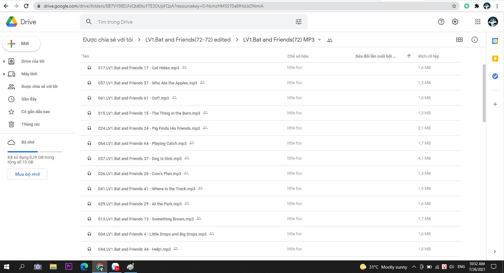This screenshot has height=273, width=504.
Task: Go to Được chia sẻ với tôi in sidebar
Action: (x=39, y=87)
